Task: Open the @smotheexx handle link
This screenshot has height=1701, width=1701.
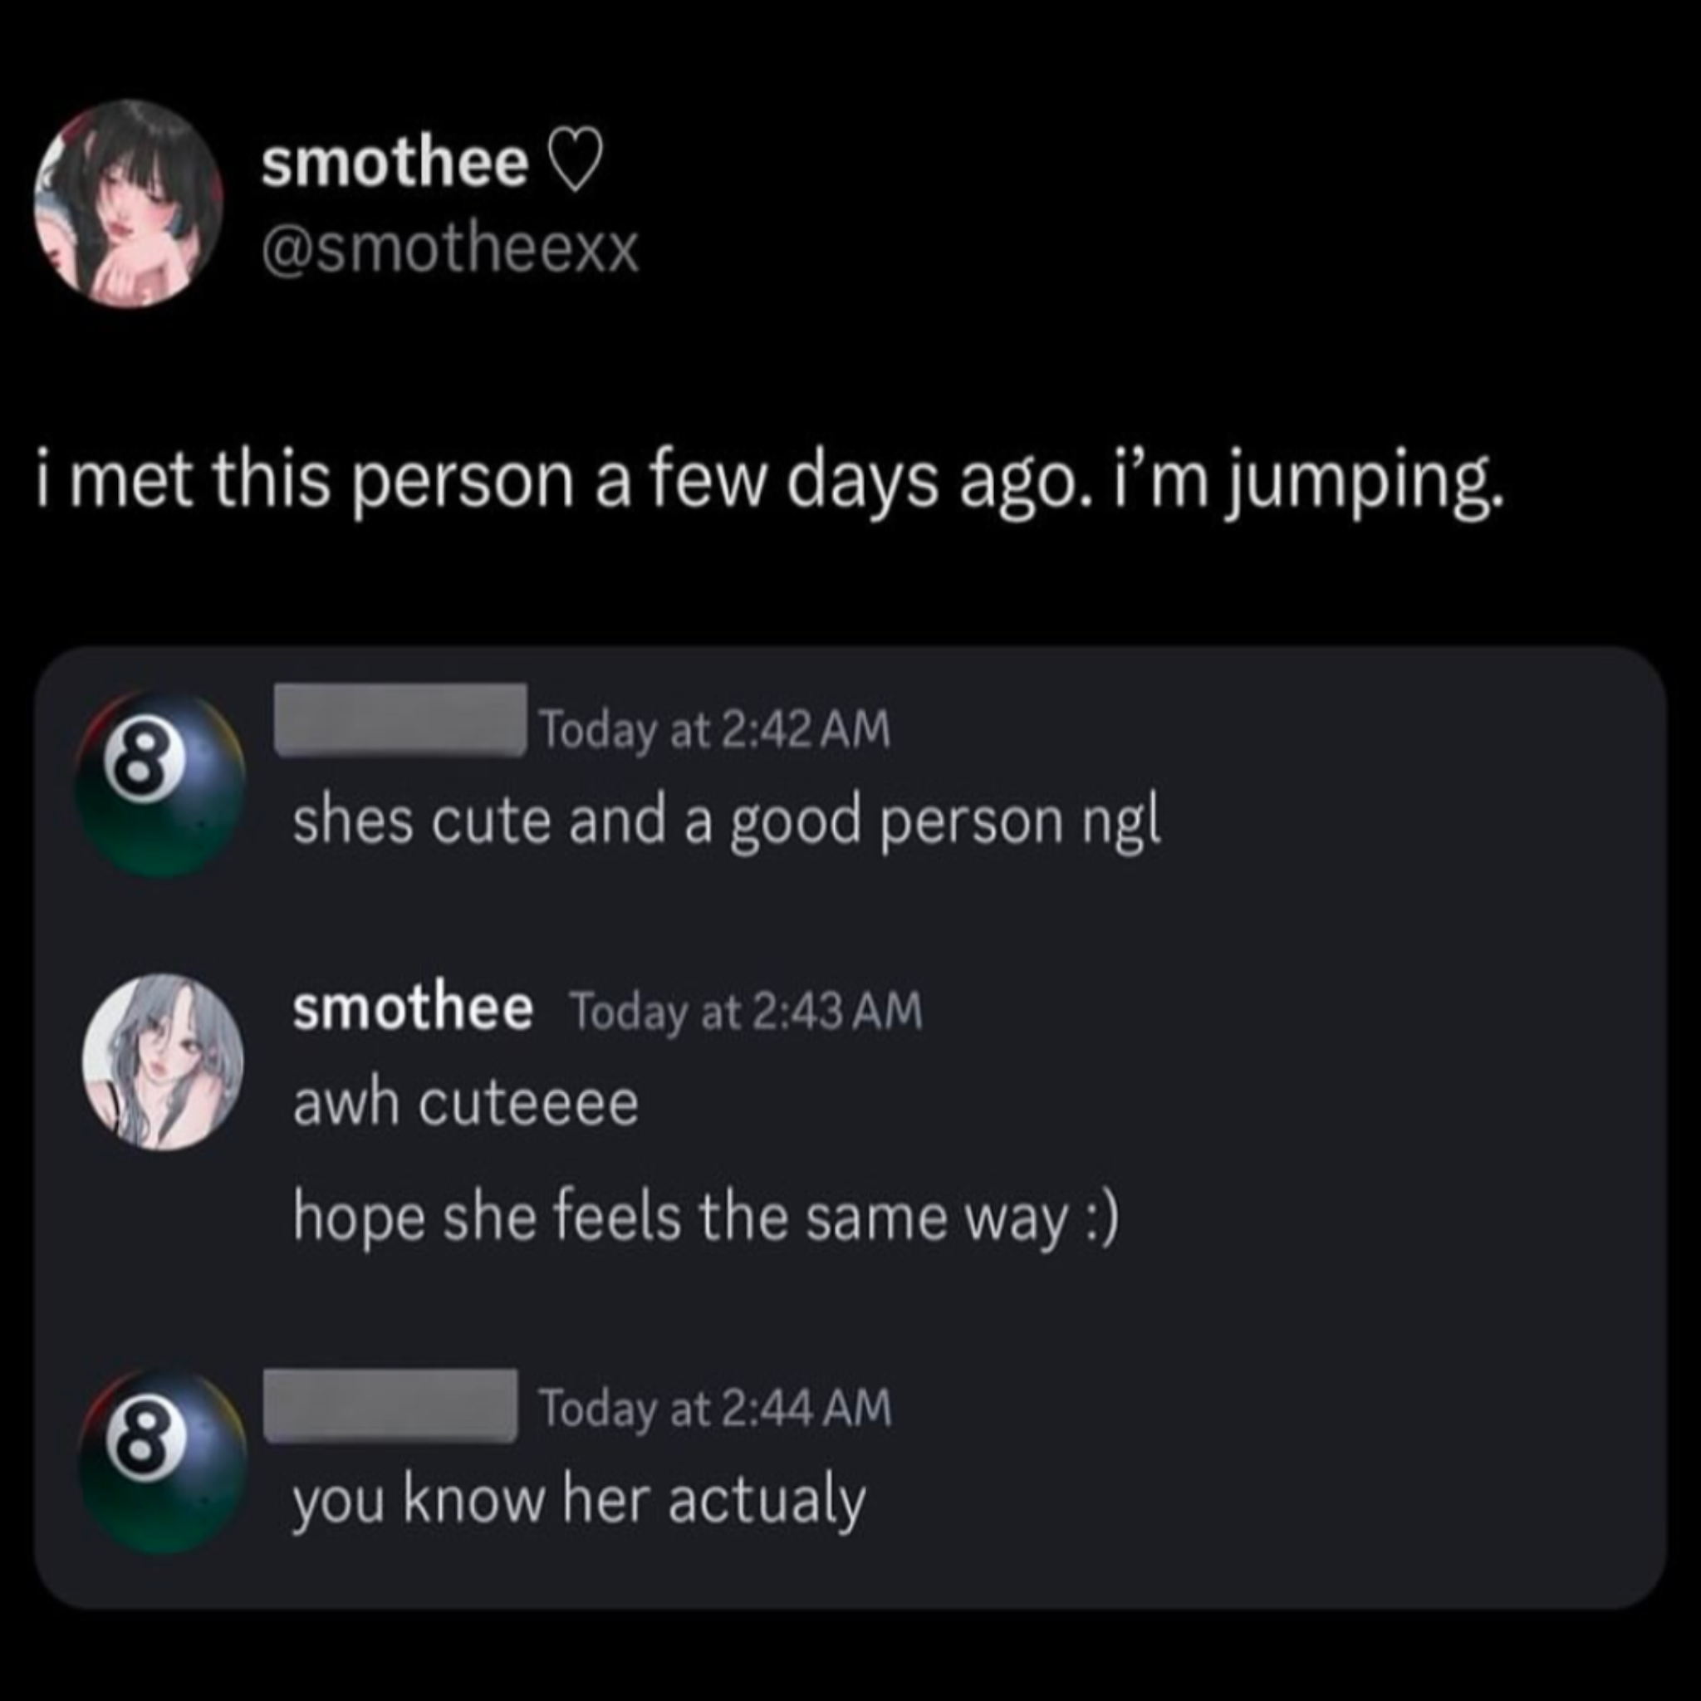Action: coord(449,250)
